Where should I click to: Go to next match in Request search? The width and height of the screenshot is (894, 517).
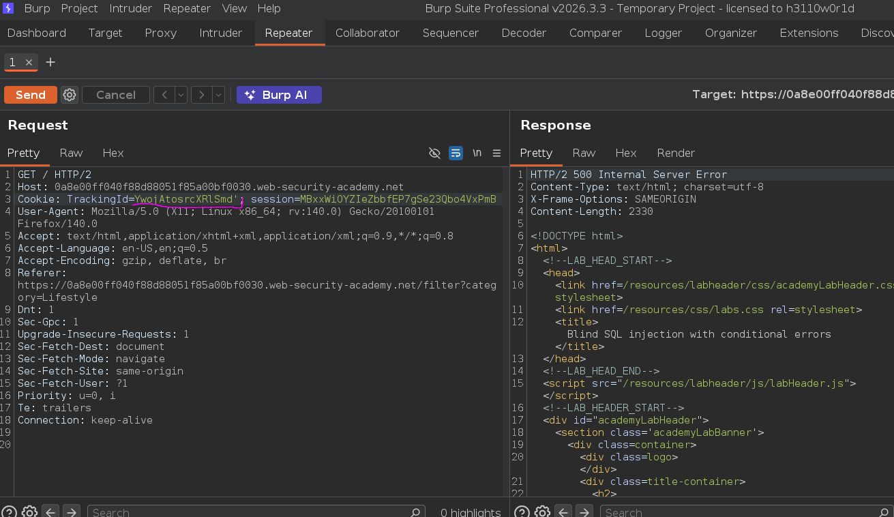coord(72,512)
